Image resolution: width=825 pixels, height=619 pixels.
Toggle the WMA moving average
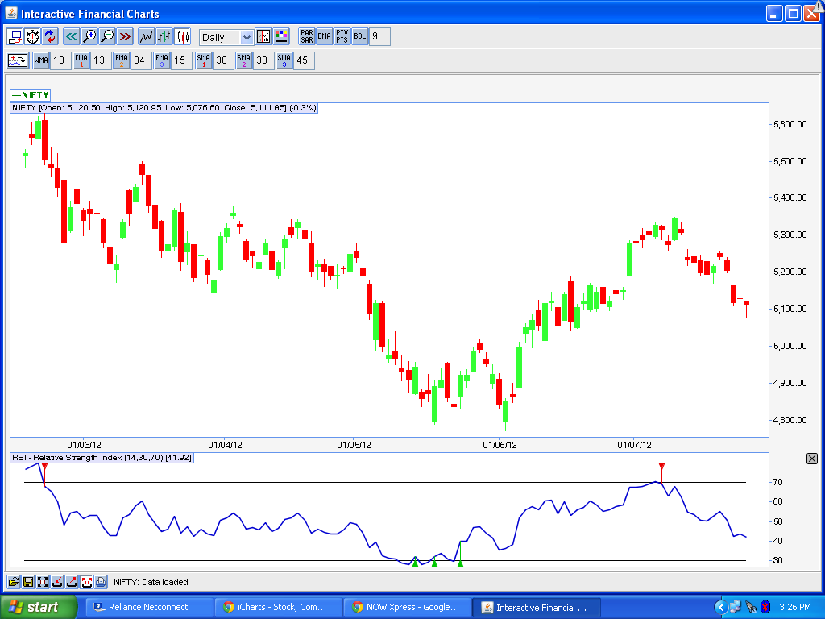[41, 60]
